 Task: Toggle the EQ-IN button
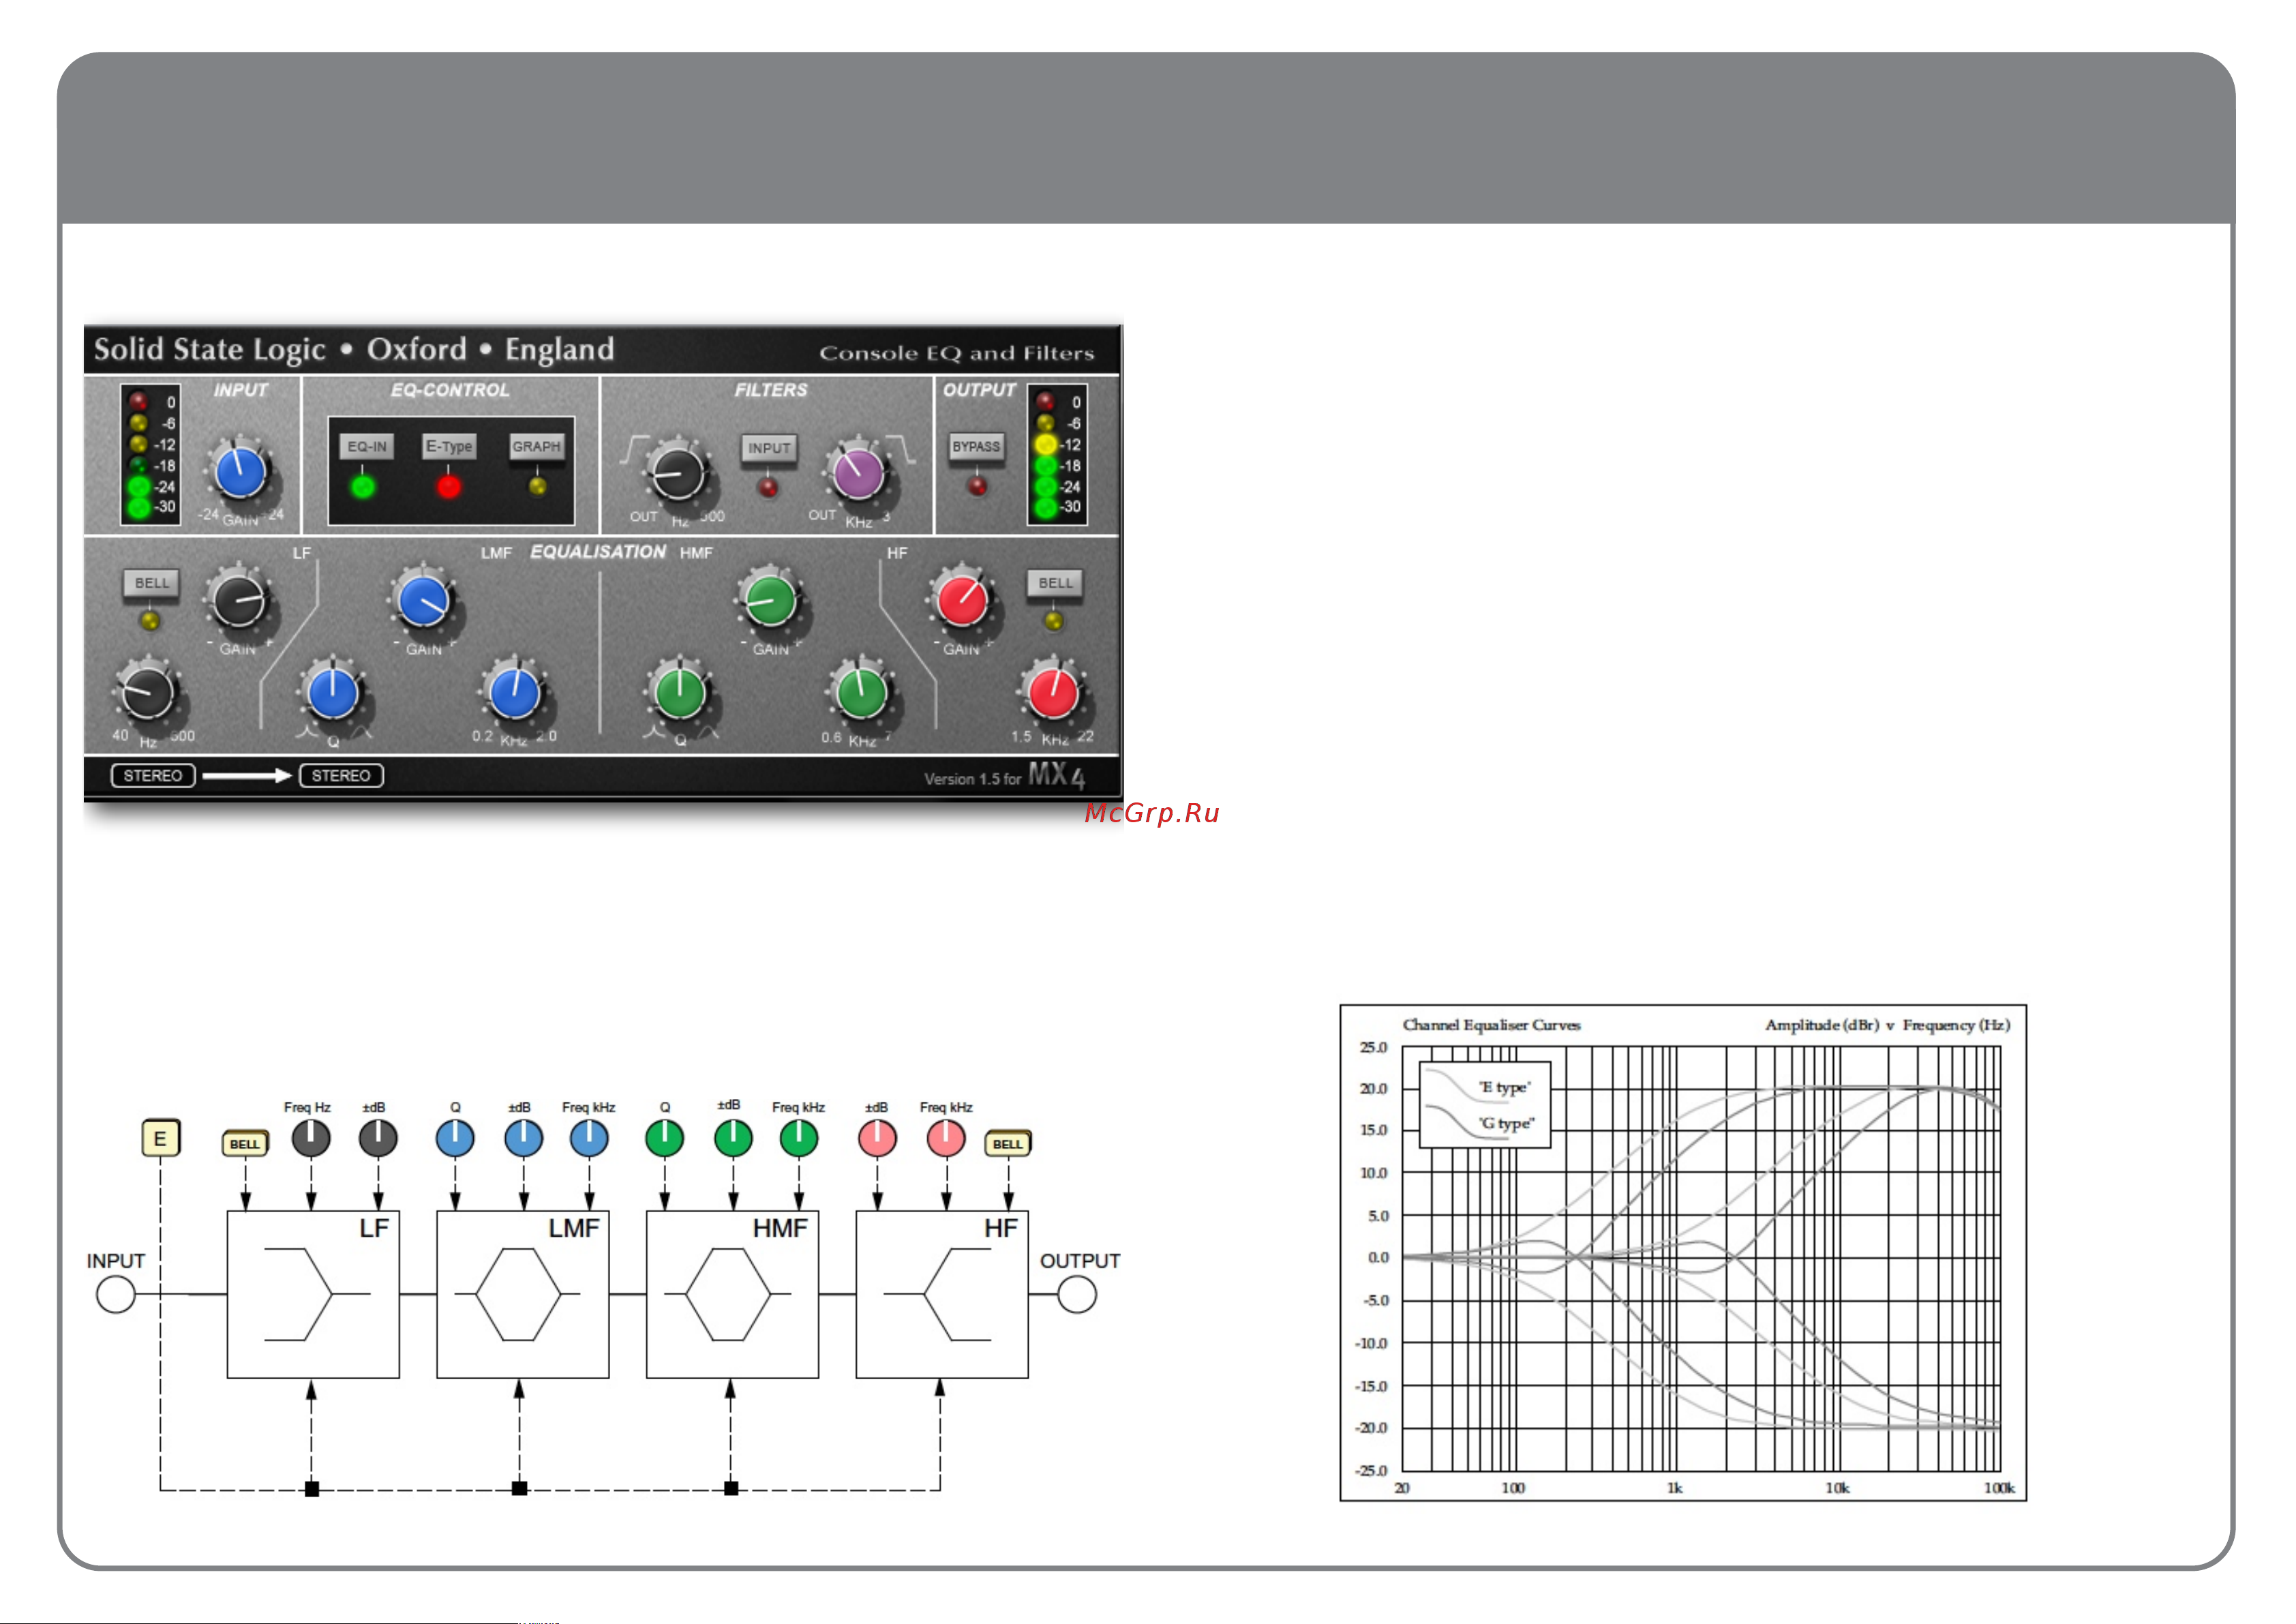click(x=367, y=447)
